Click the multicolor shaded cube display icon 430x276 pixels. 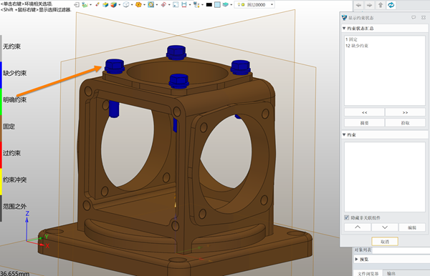(x=113, y=5)
